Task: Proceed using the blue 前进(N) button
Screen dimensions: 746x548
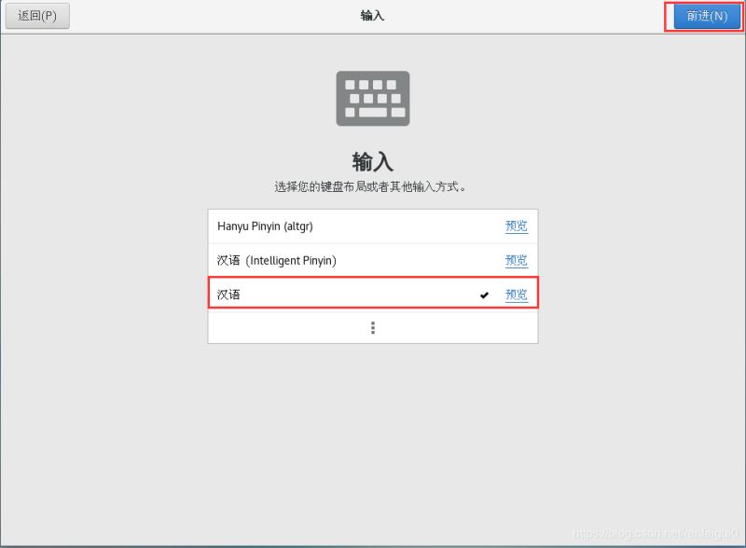Action: coord(707,16)
